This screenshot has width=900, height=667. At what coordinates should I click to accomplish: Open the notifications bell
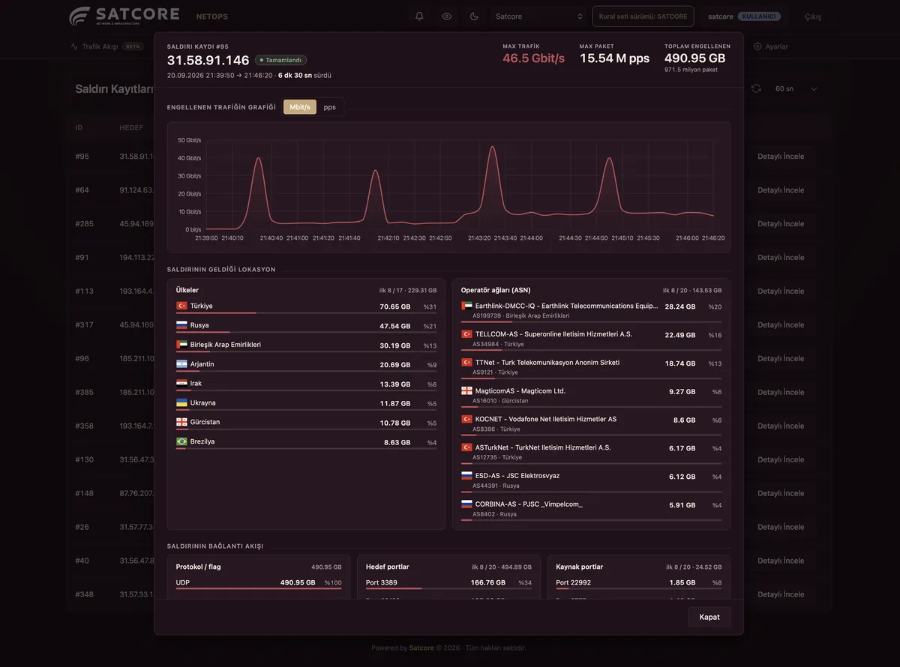419,16
